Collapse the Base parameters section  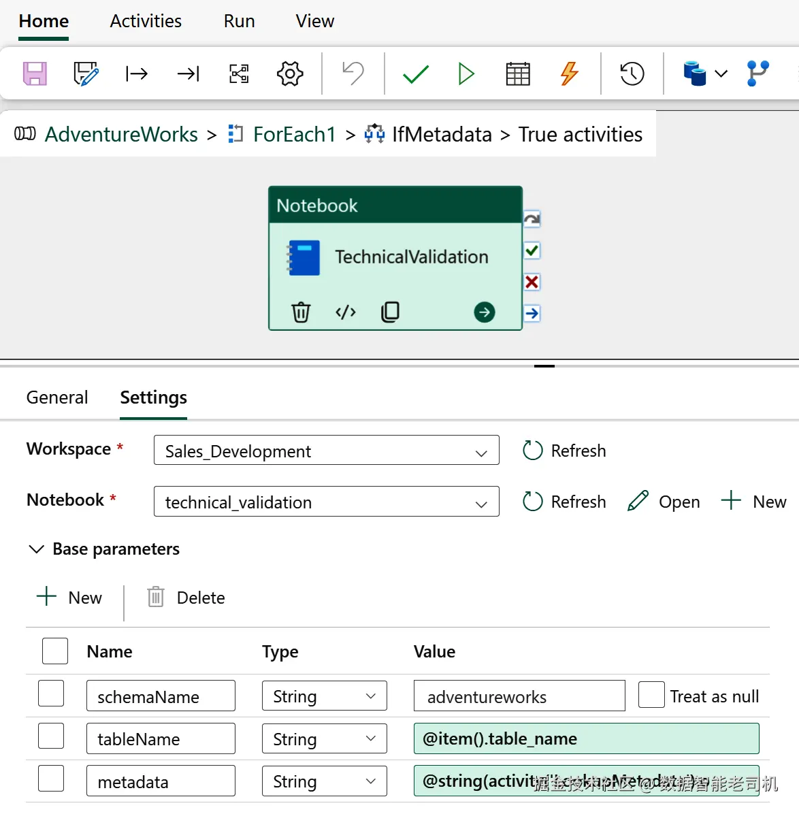tap(36, 549)
